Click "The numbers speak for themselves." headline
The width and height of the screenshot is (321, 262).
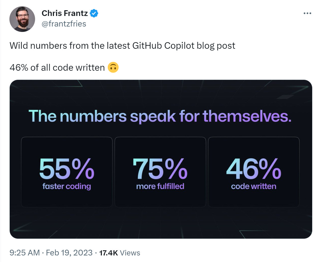point(160,116)
